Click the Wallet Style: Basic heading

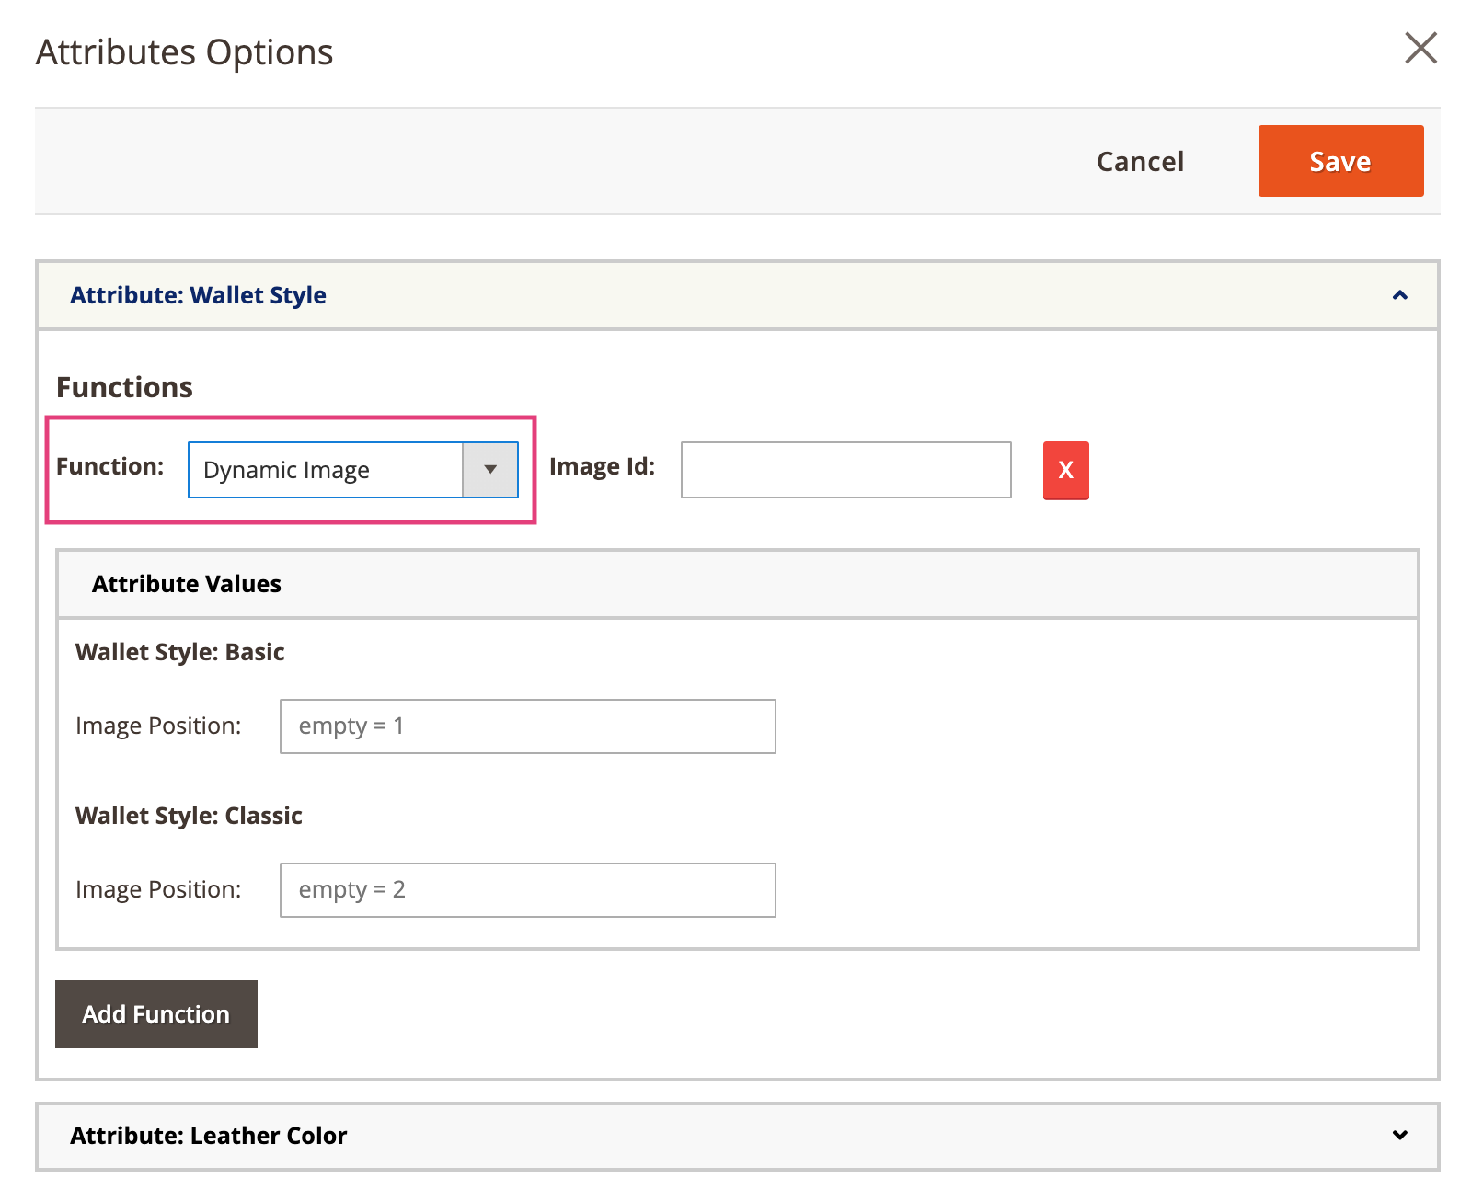click(x=180, y=652)
